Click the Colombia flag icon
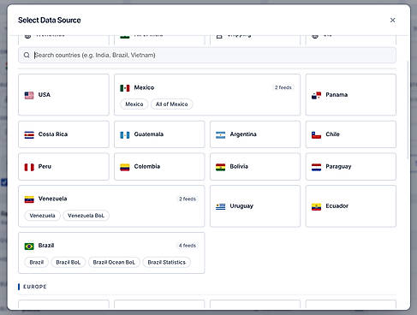The height and width of the screenshot is (315, 417). pyautogui.click(x=125, y=167)
